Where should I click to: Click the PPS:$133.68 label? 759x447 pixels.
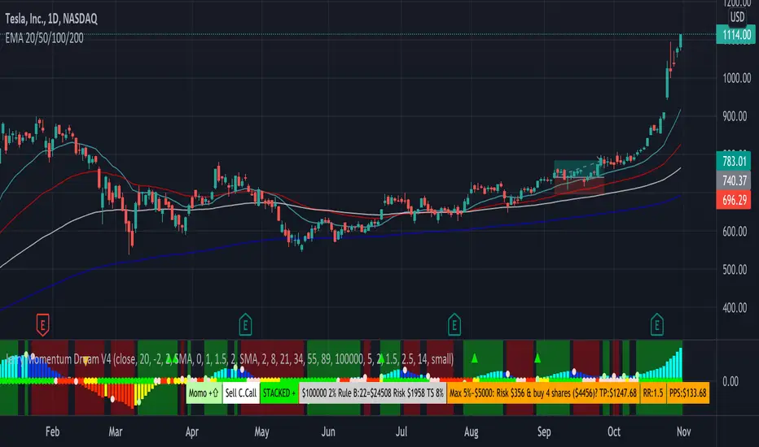[688, 393]
